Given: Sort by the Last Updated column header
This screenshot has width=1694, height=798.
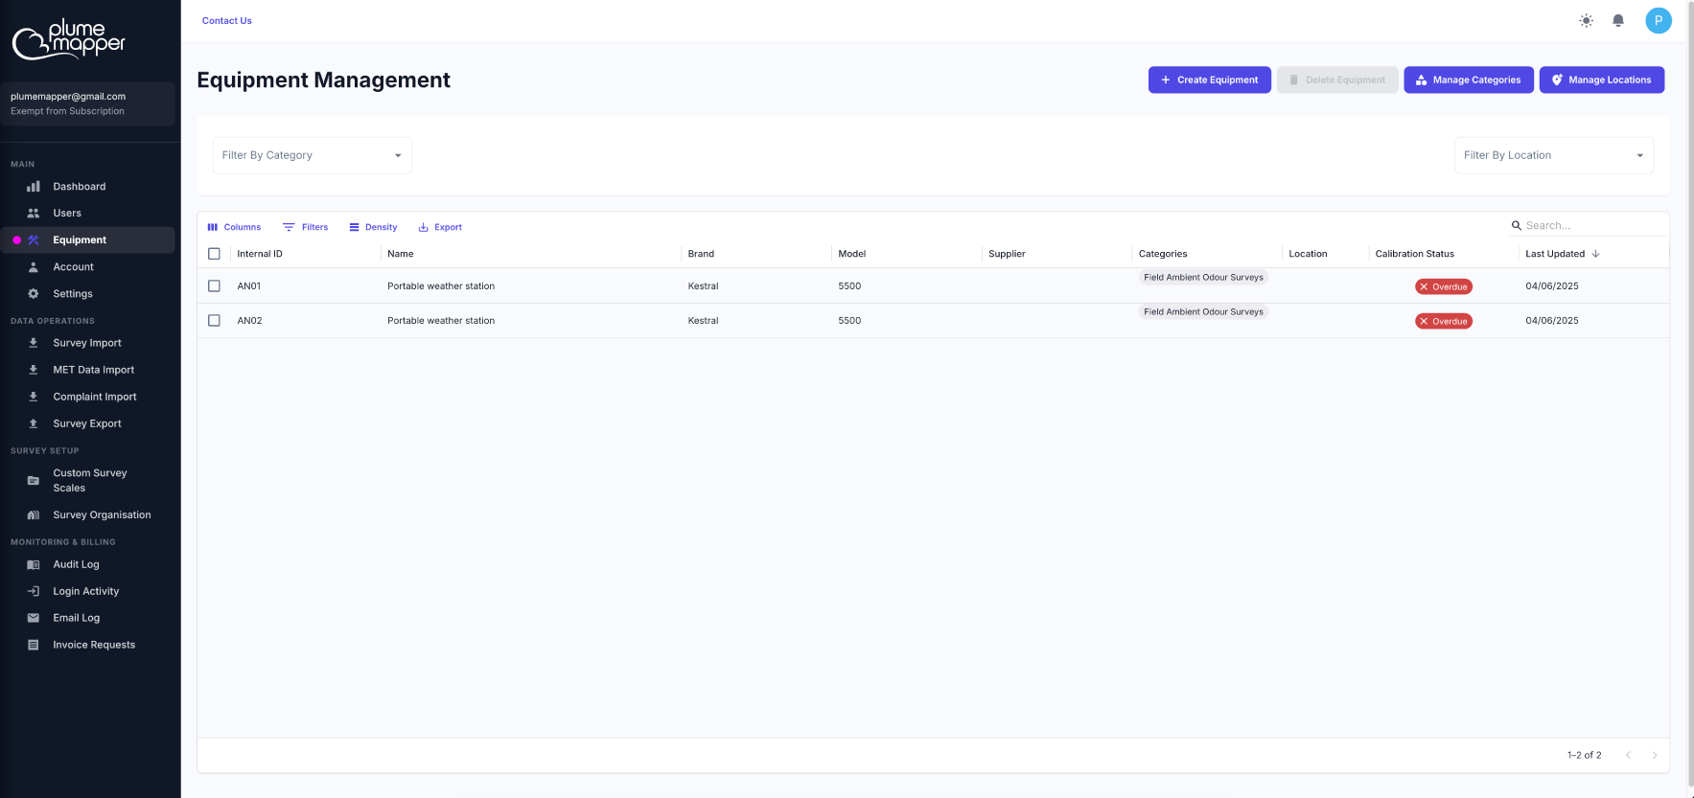Looking at the screenshot, I should point(1555,254).
